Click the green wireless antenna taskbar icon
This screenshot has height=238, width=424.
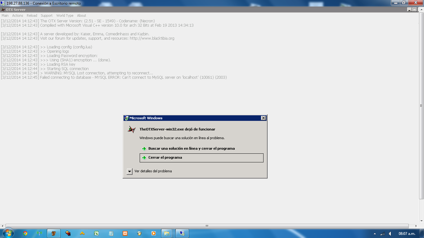tap(39, 233)
